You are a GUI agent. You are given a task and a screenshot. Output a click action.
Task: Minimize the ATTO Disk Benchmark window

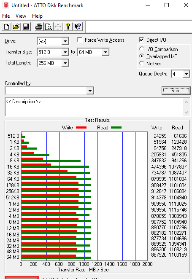point(148,5)
